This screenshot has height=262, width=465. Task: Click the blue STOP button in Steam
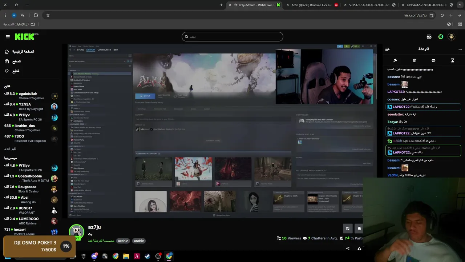(145, 96)
